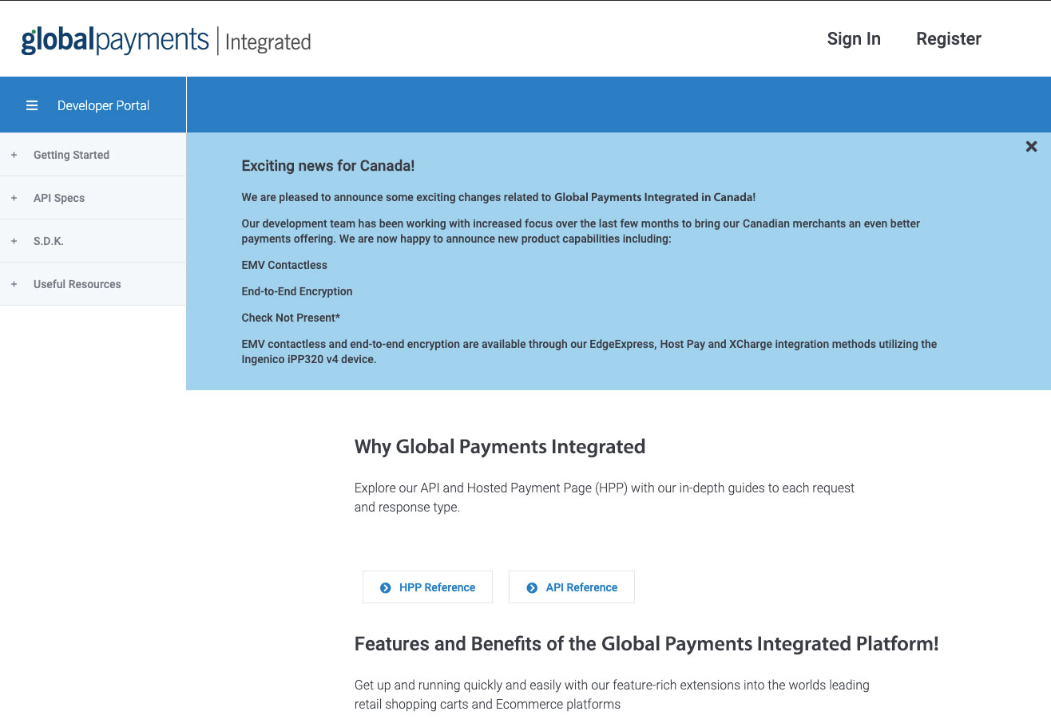Click the plus icon next to Getting Started

[x=13, y=154]
